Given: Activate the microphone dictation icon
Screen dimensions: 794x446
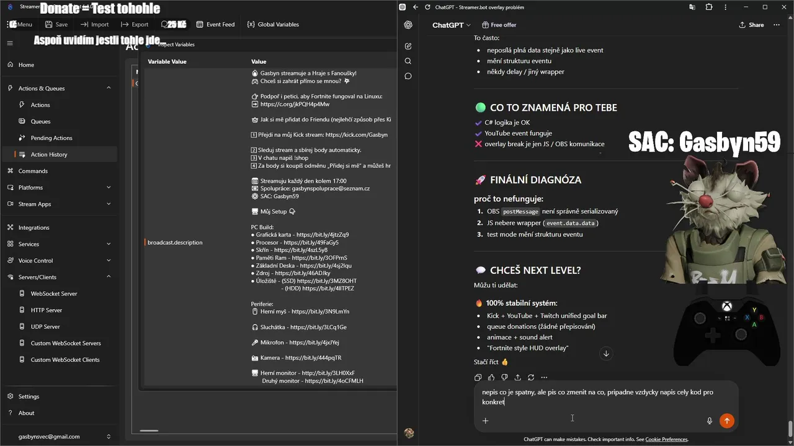Looking at the screenshot, I should (x=710, y=421).
